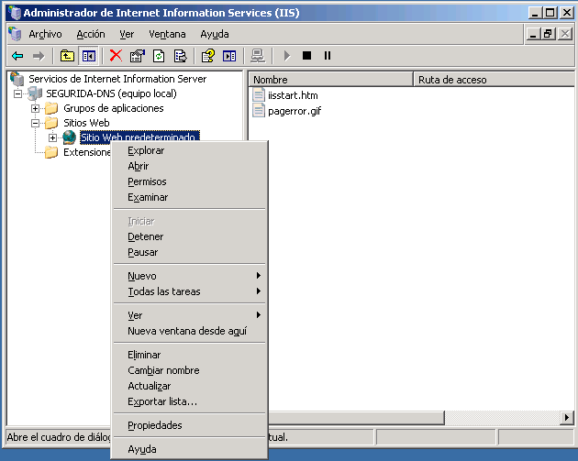Choose Propiedades from the context menu
Screen dimensions: 578x461
point(155,425)
